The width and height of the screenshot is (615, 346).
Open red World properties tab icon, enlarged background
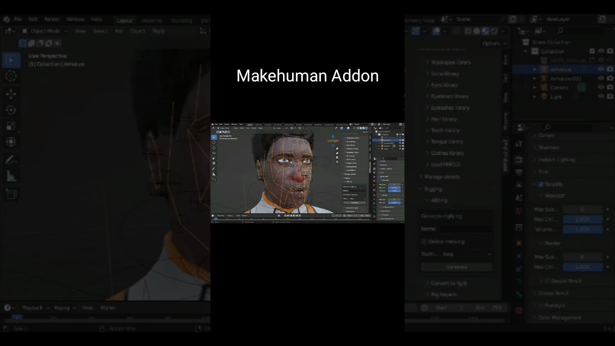click(519, 210)
